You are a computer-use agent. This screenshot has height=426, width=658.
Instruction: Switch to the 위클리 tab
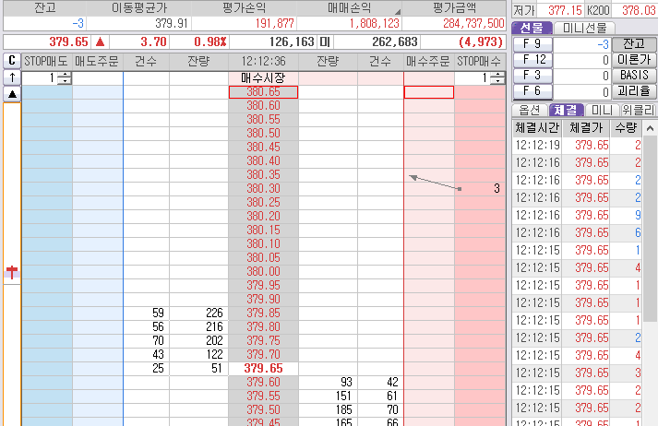639,110
